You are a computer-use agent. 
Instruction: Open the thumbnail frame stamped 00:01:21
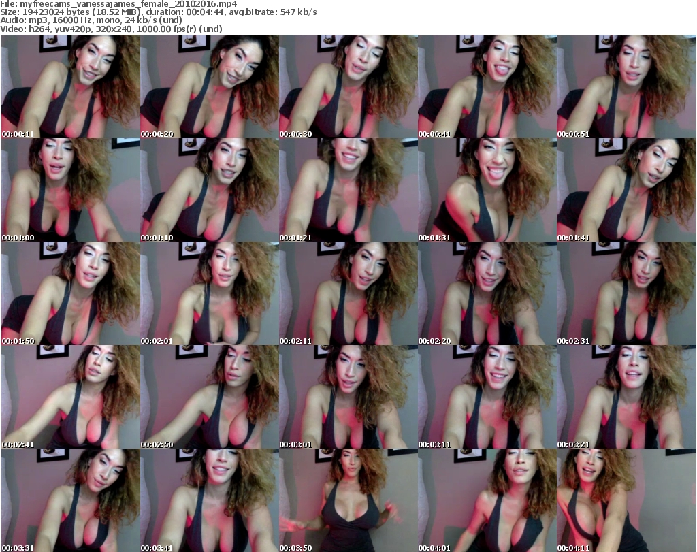(x=348, y=190)
